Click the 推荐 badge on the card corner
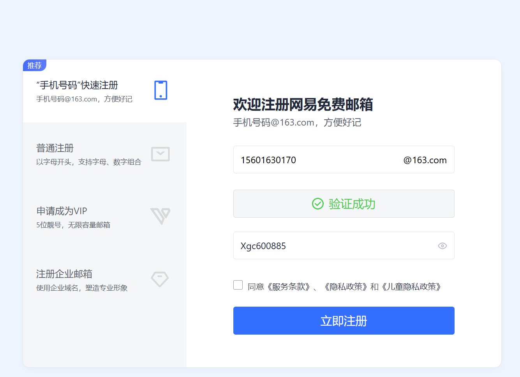This screenshot has height=377, width=520. point(35,65)
